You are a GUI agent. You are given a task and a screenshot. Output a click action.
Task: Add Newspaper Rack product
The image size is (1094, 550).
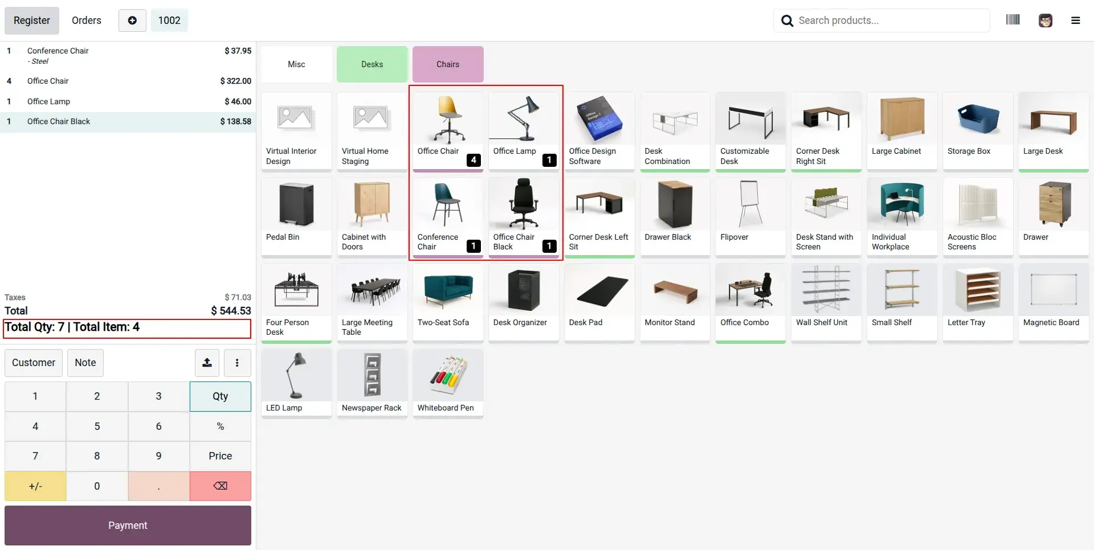tap(372, 383)
